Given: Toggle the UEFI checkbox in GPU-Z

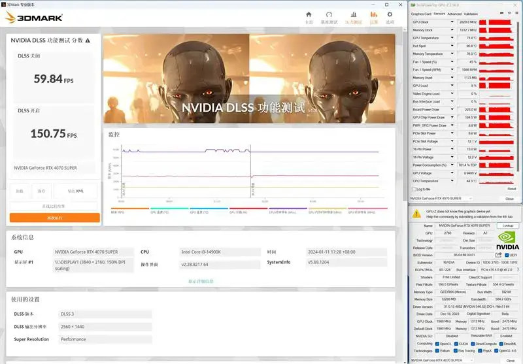Looking at the screenshot, I should (507, 255).
